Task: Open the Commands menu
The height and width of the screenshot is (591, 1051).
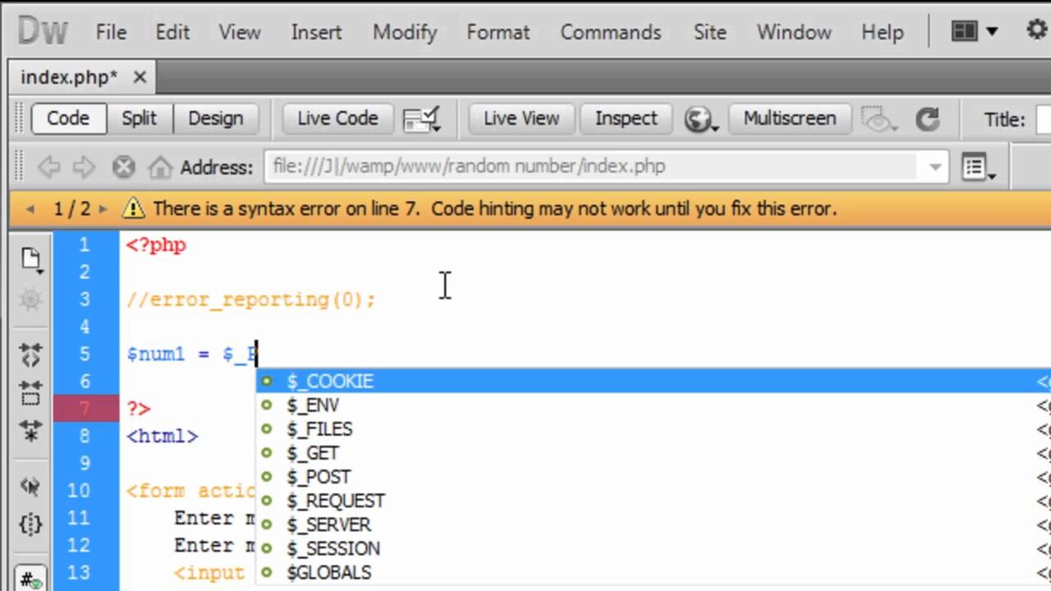Action: click(x=610, y=32)
